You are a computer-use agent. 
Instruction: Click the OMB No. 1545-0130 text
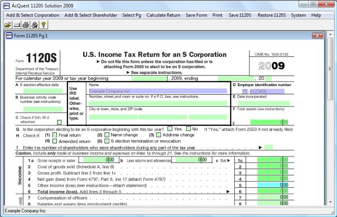tap(271, 54)
